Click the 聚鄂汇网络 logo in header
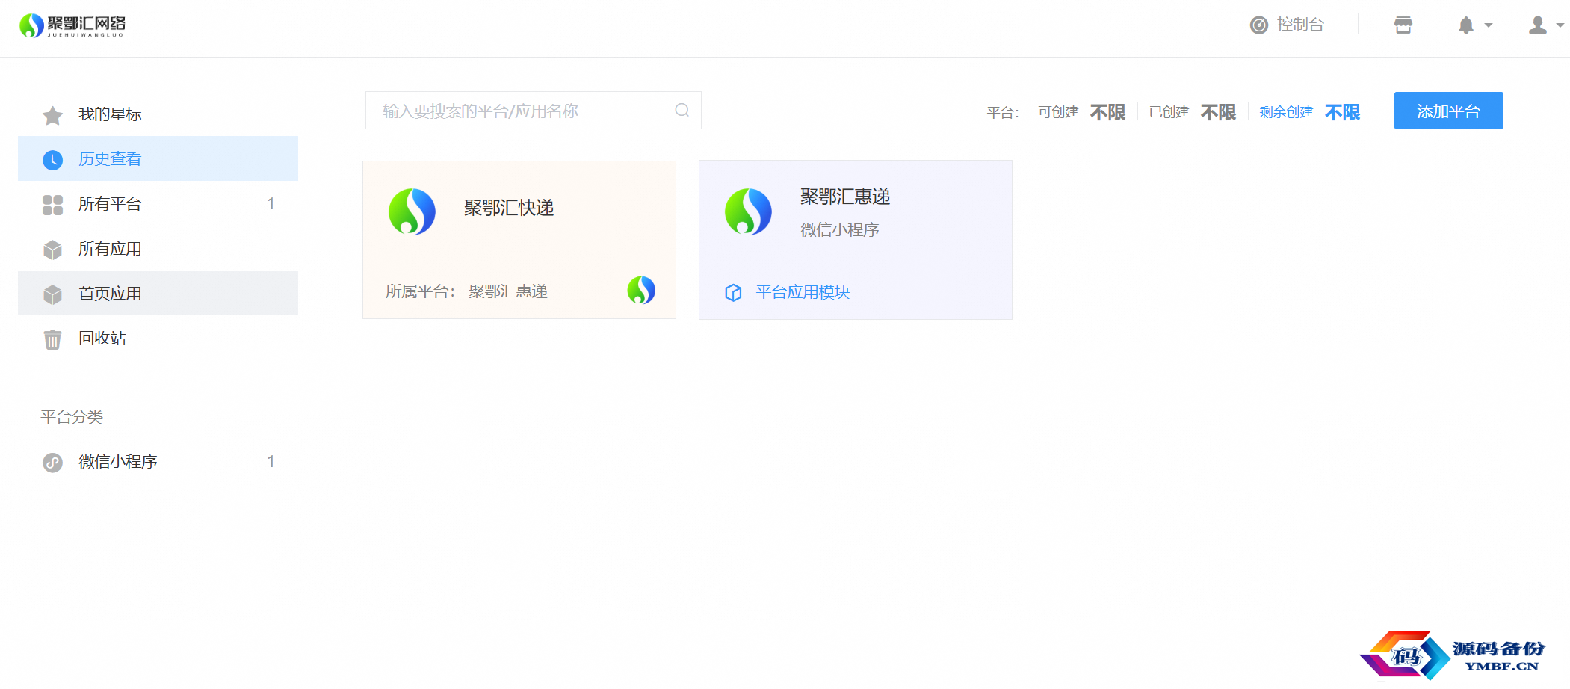Viewport: 1570px width, 689px height. [72, 25]
